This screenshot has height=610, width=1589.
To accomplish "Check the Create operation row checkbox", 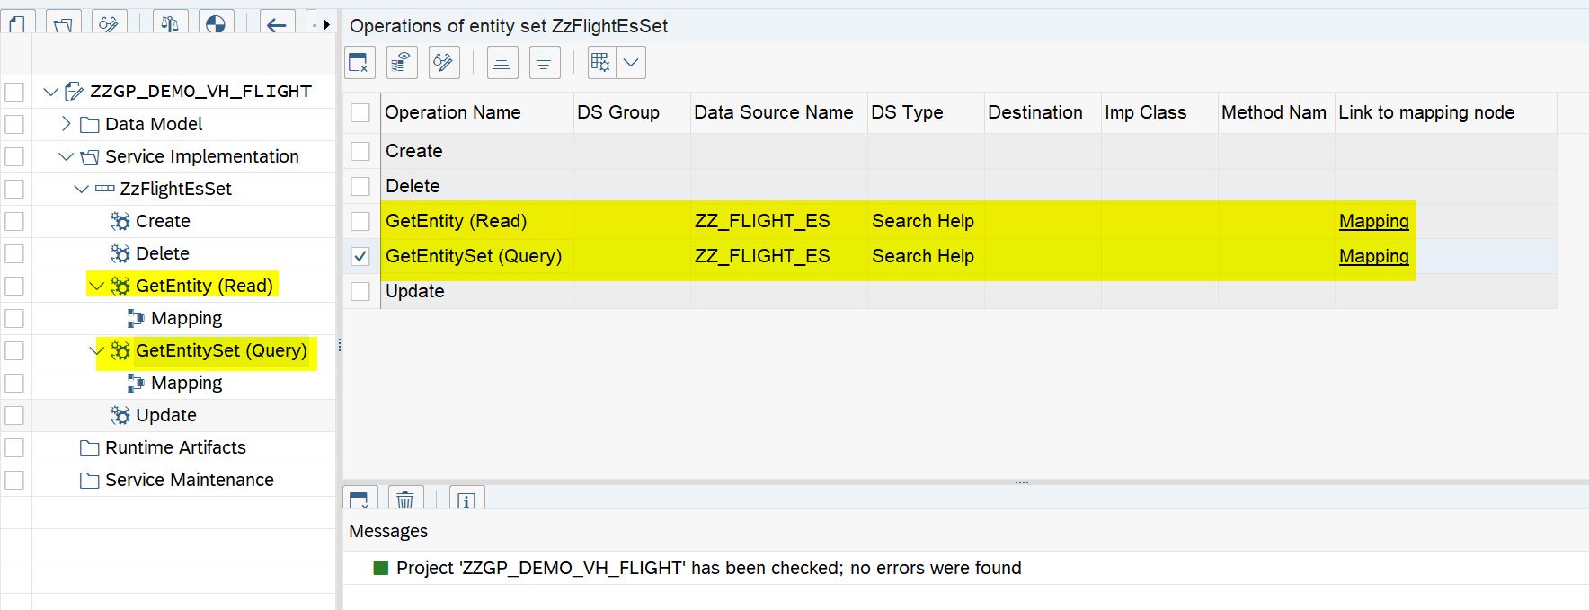I will tap(360, 151).
